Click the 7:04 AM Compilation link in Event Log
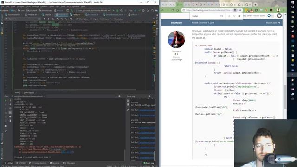This screenshot has height=167, width=297. pos(147,110)
